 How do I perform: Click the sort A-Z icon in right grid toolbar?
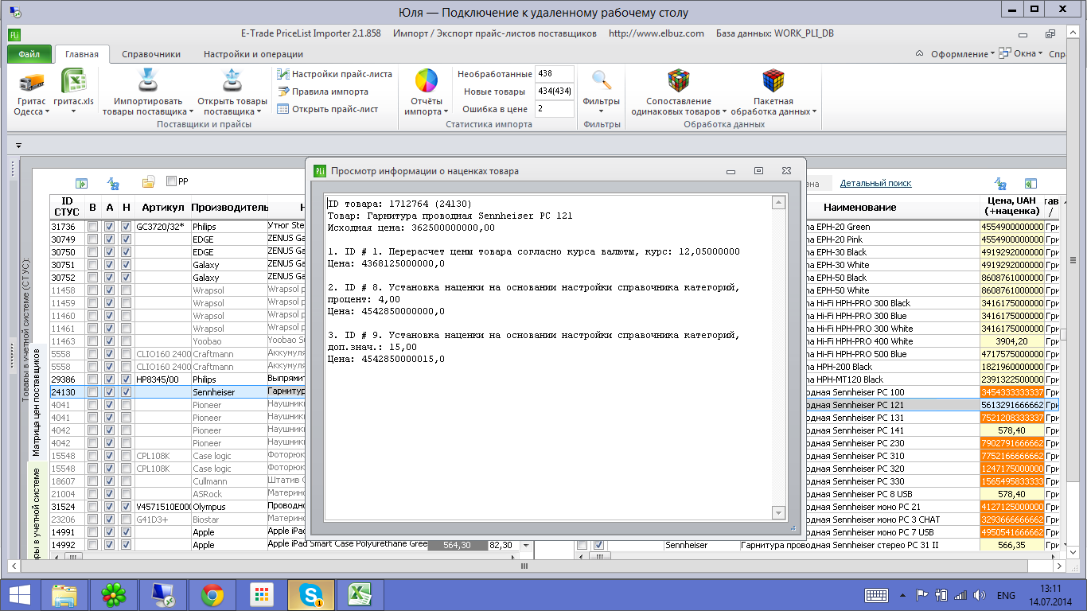1000,183
